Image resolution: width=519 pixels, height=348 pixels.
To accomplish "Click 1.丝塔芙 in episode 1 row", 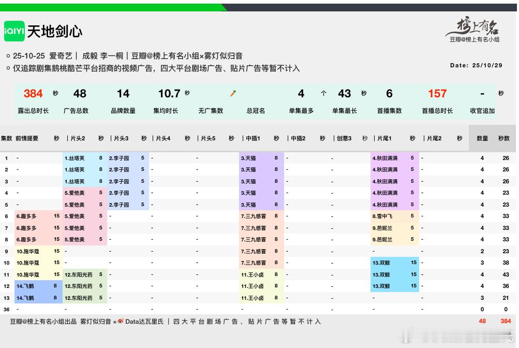I will coord(75,158).
